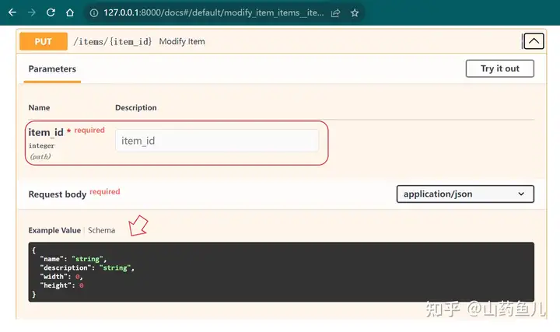Image resolution: width=560 pixels, height=332 pixels.
Task: Share this page via share icon
Action: tap(335, 13)
